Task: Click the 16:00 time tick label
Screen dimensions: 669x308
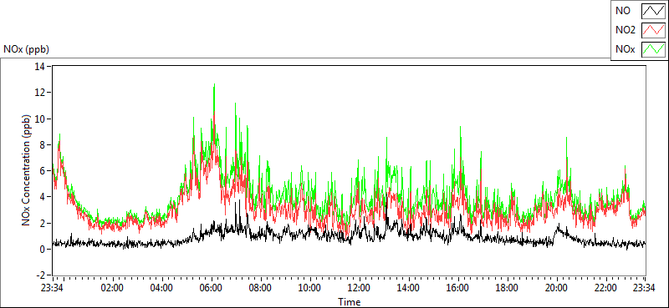Action: click(458, 287)
